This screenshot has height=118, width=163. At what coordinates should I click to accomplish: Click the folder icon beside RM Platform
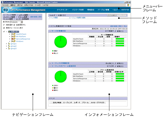tap(14, 36)
